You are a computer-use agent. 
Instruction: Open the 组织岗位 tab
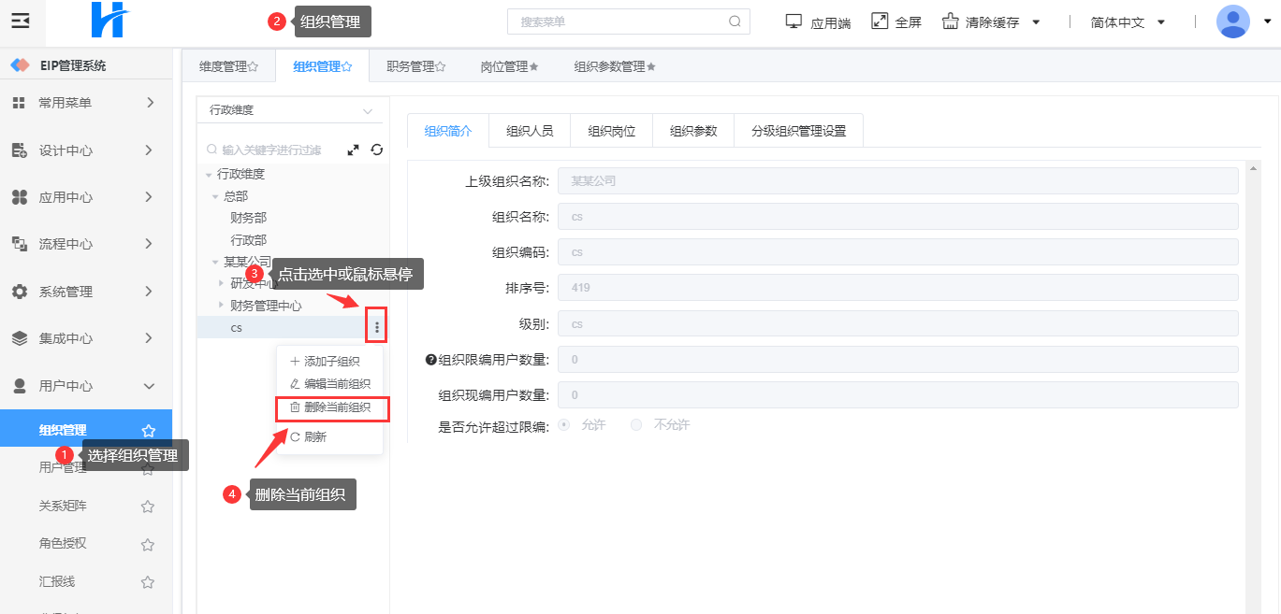(612, 131)
